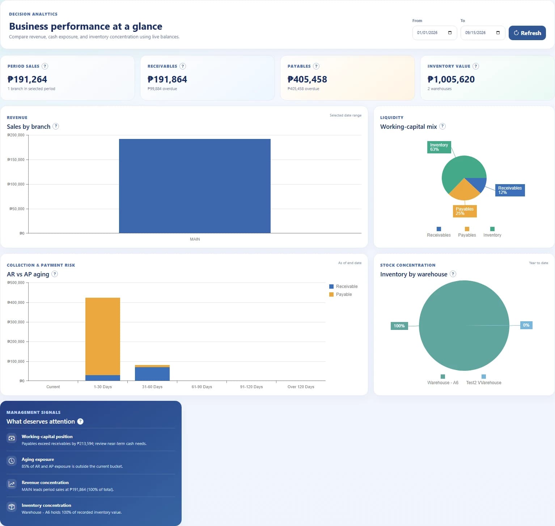Show help tooltip for Receivables card

point(183,66)
